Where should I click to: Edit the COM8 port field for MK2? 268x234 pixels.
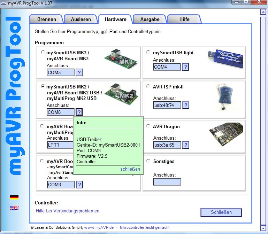pos(61,112)
